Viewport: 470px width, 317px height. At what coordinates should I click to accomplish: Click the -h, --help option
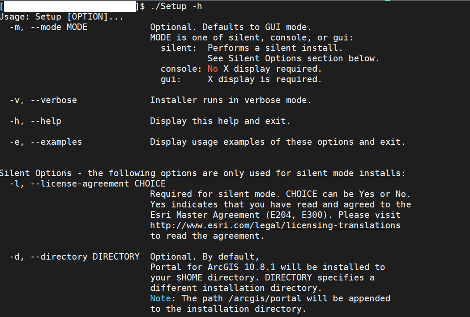(x=35, y=121)
